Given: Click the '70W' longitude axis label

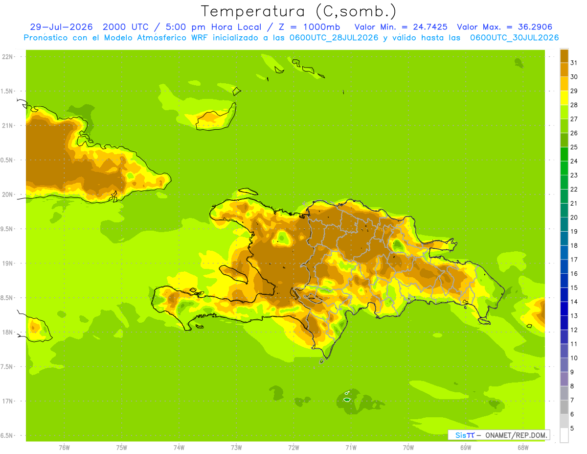Looking at the screenshot, I should point(408,448).
